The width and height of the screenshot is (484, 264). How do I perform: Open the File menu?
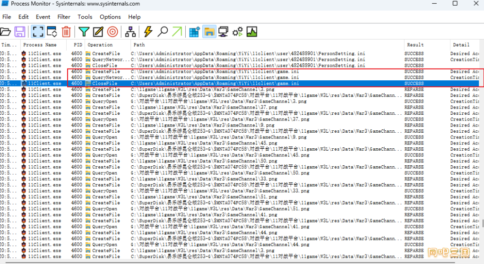(7, 17)
